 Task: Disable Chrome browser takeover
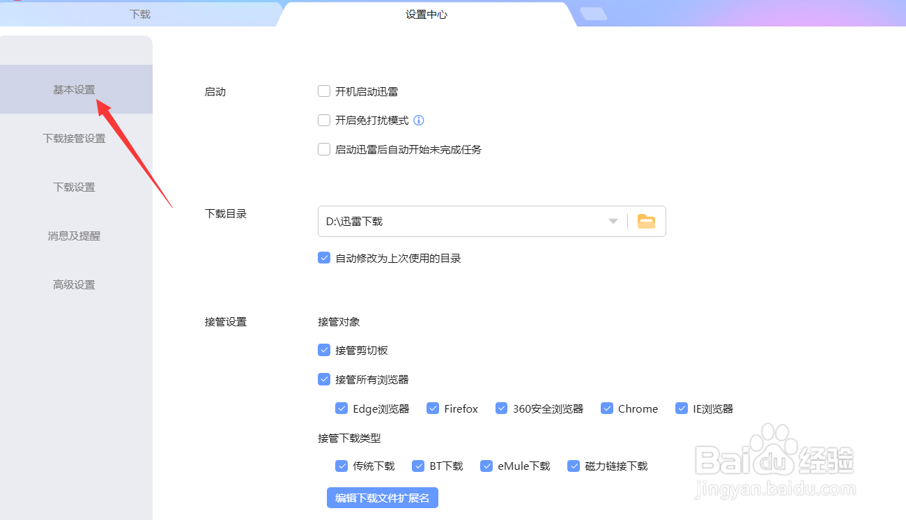point(606,408)
